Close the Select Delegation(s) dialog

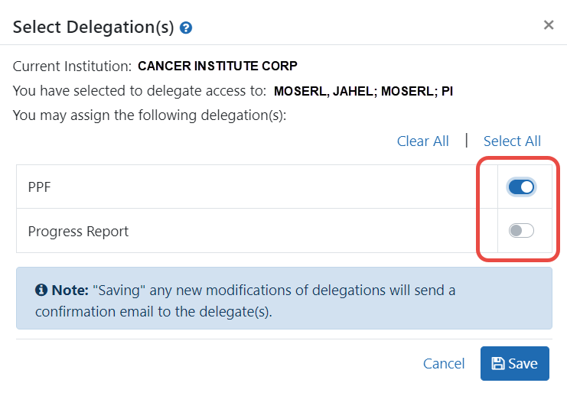point(549,25)
